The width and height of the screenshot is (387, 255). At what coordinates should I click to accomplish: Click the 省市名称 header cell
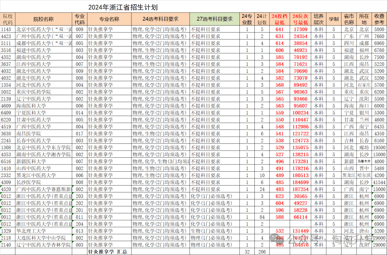[349, 19]
